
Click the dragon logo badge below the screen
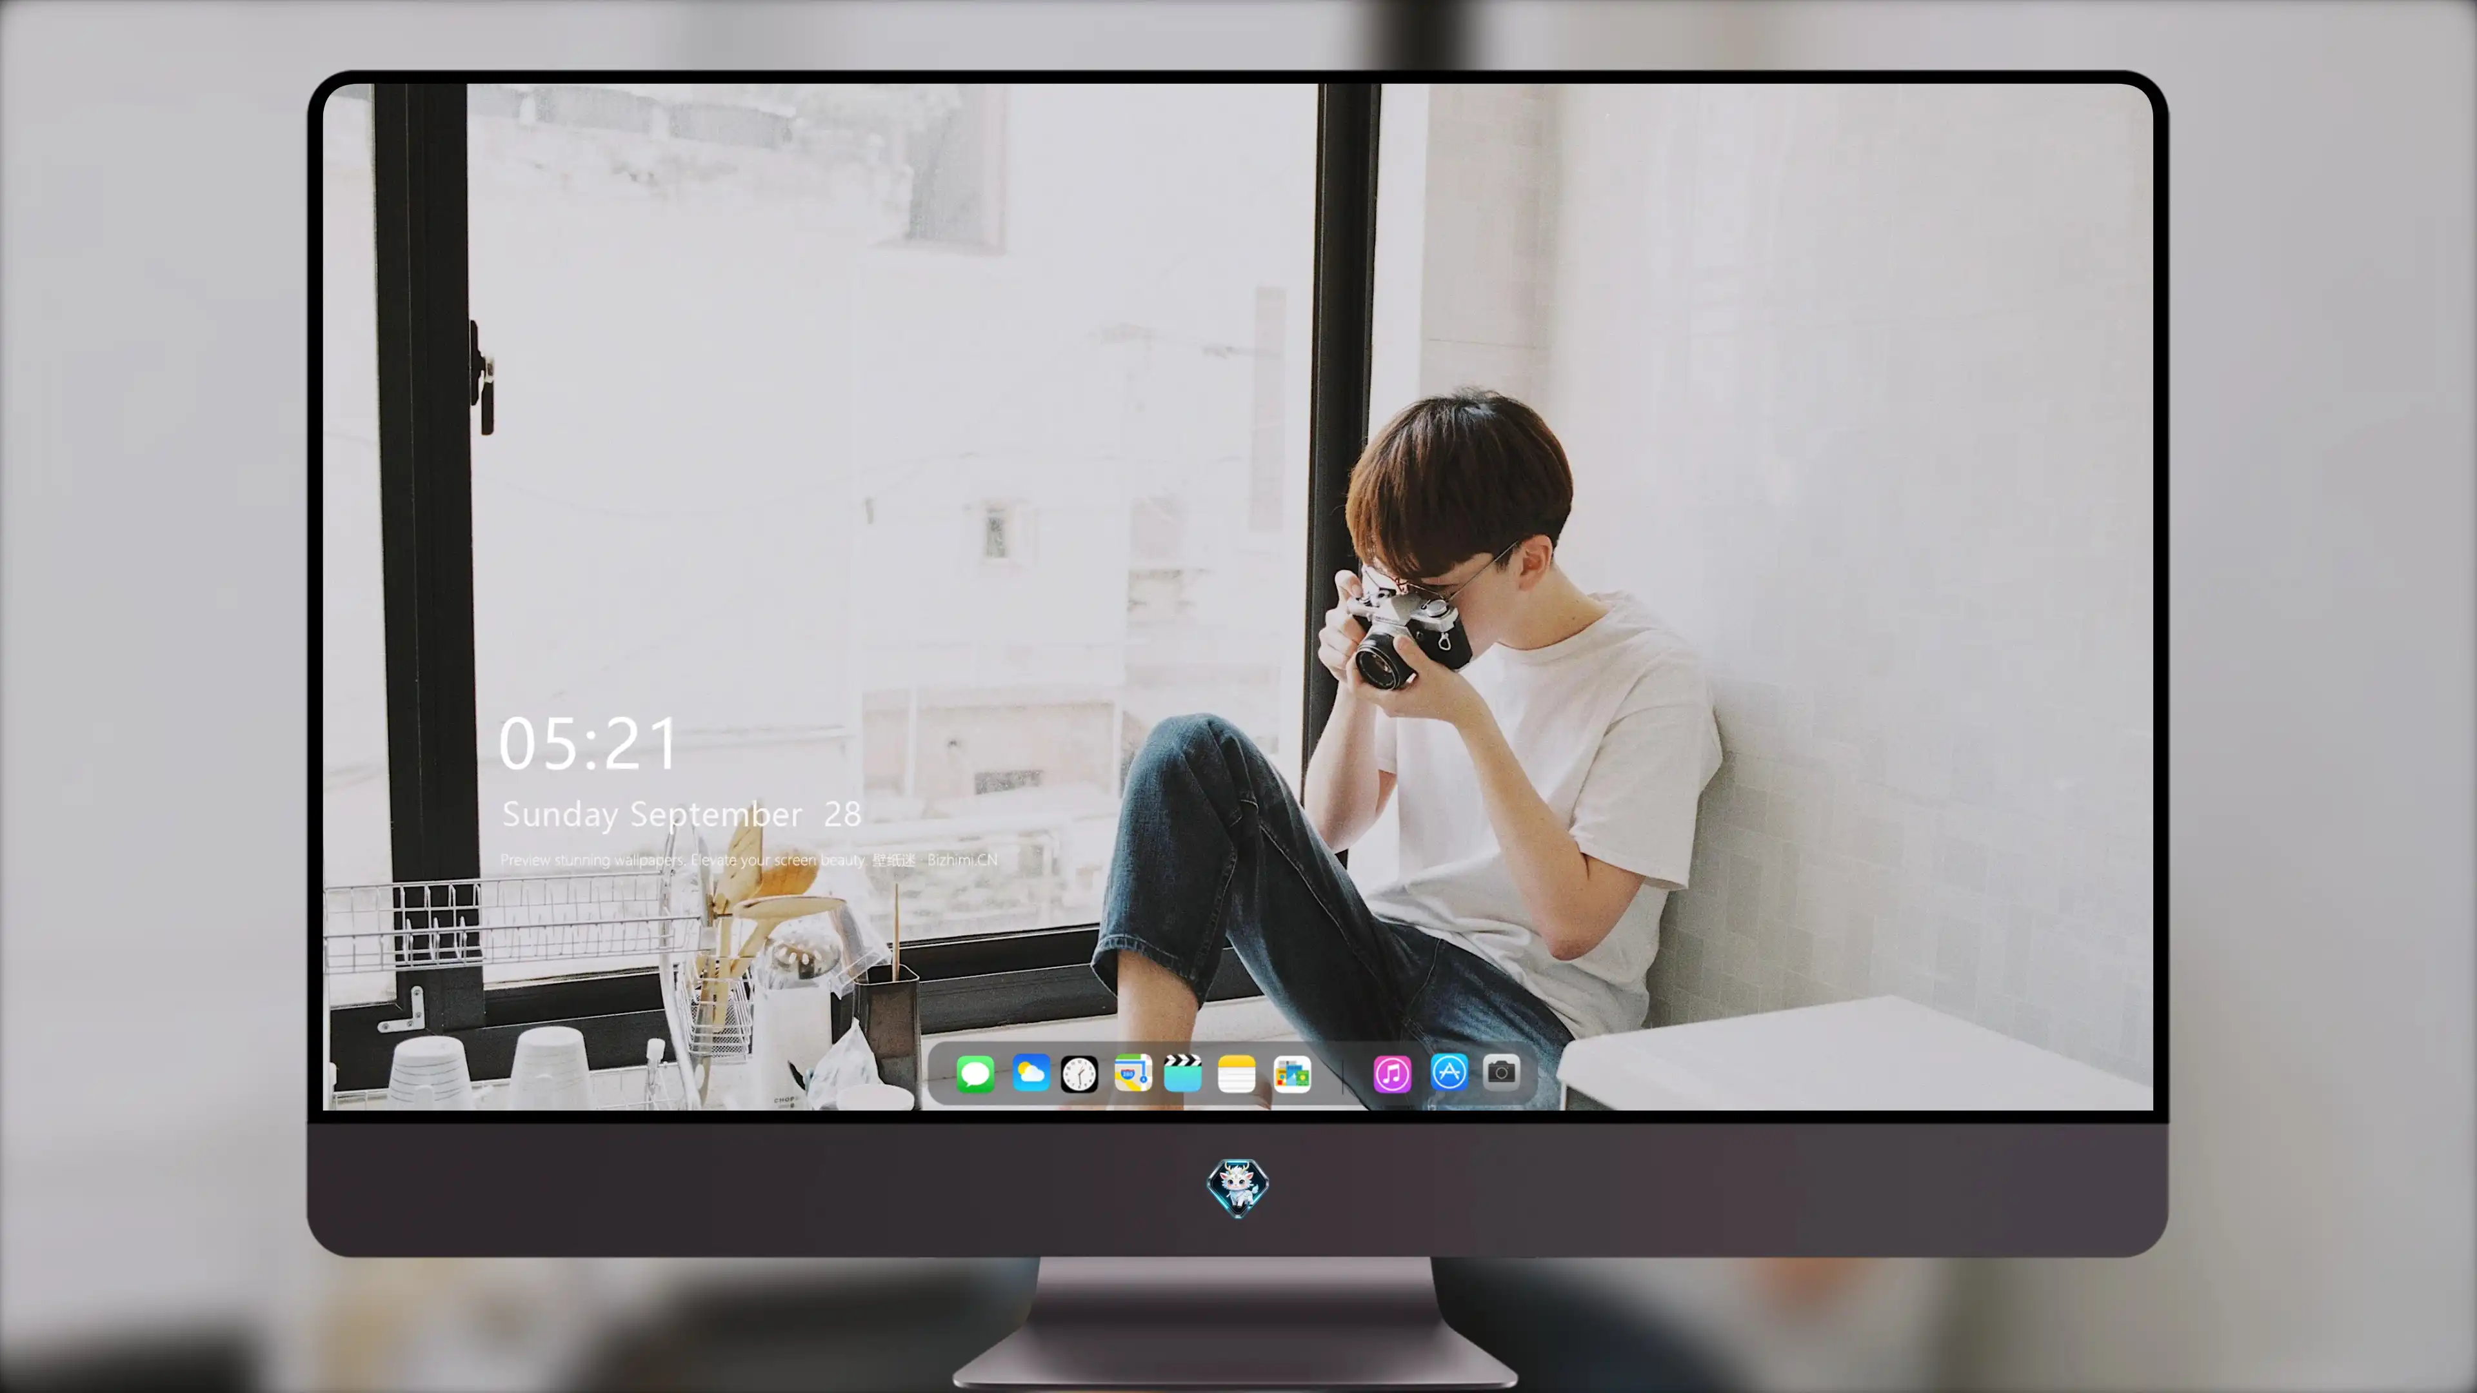click(x=1238, y=1187)
